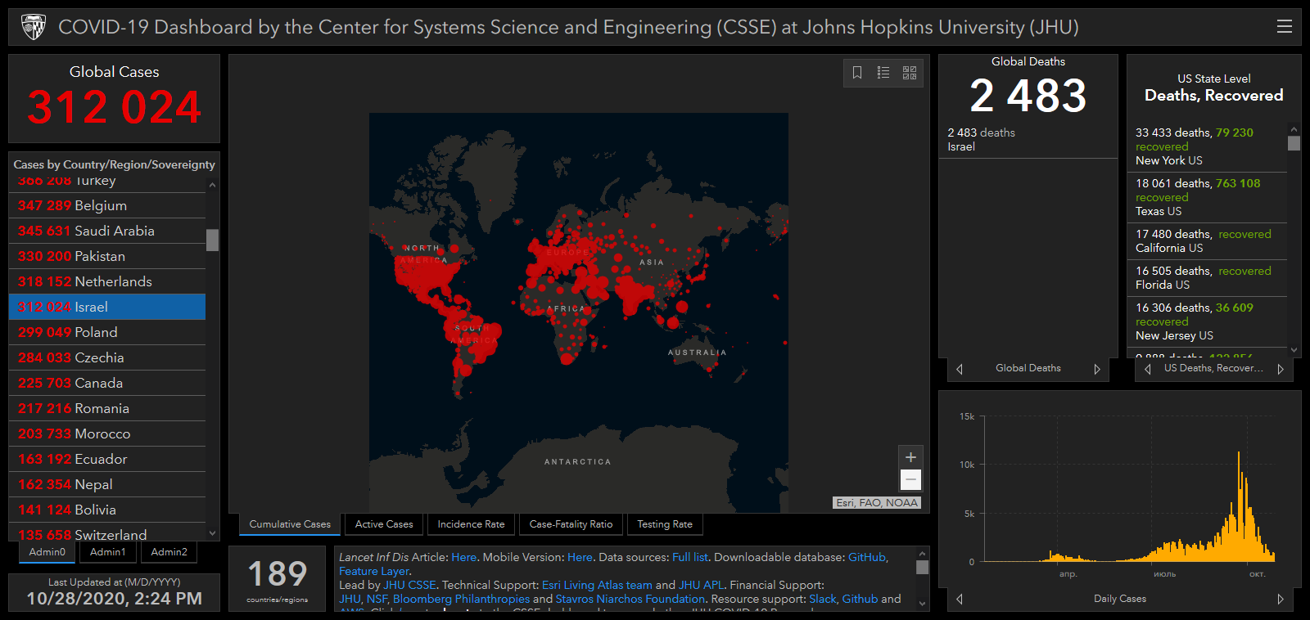Select Bolivia in the country list
The height and width of the screenshot is (620, 1310).
tap(107, 510)
